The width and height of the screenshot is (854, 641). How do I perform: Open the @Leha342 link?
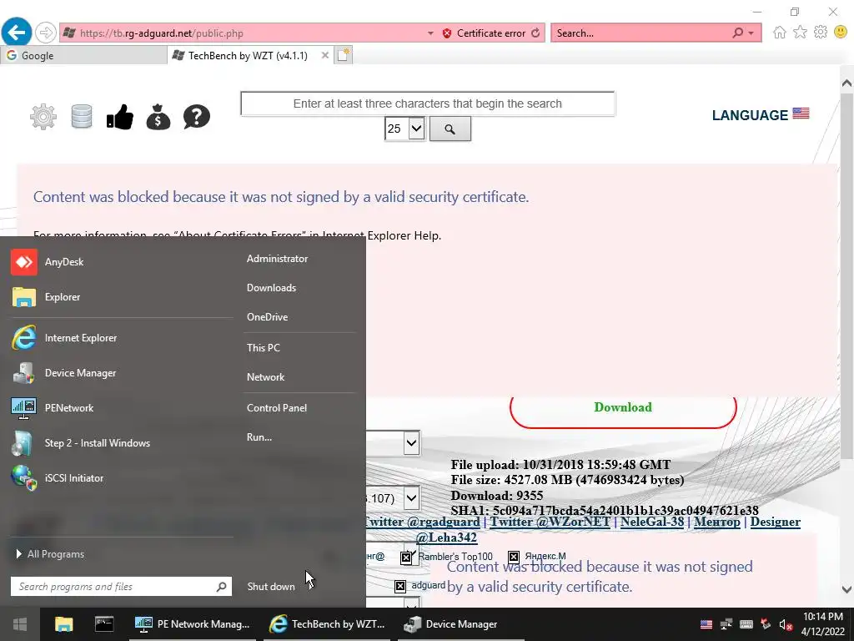coord(446,538)
